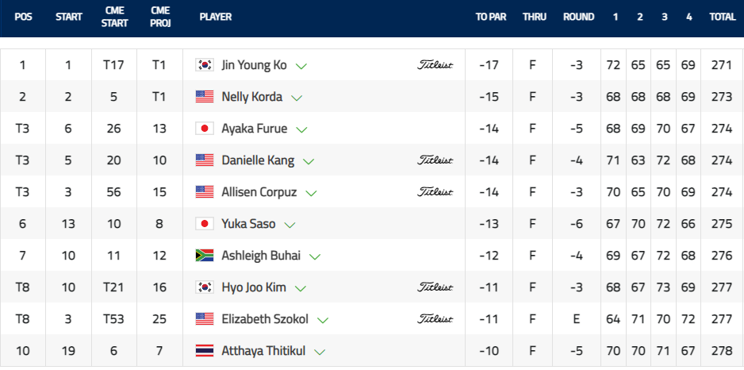Click Elizabeth Szokol's round 1 score 64

click(613, 320)
